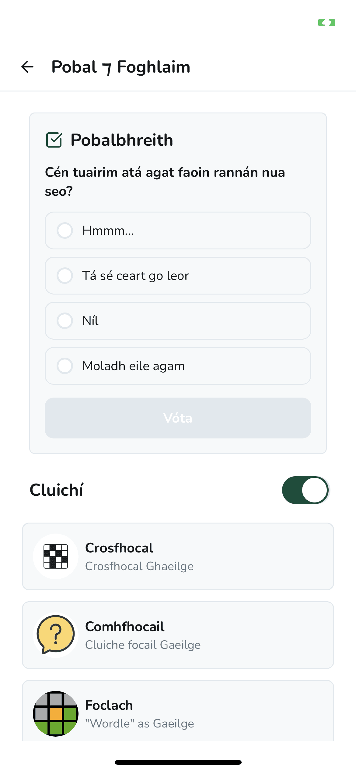Disable the Cluichí toggle switch

(305, 490)
